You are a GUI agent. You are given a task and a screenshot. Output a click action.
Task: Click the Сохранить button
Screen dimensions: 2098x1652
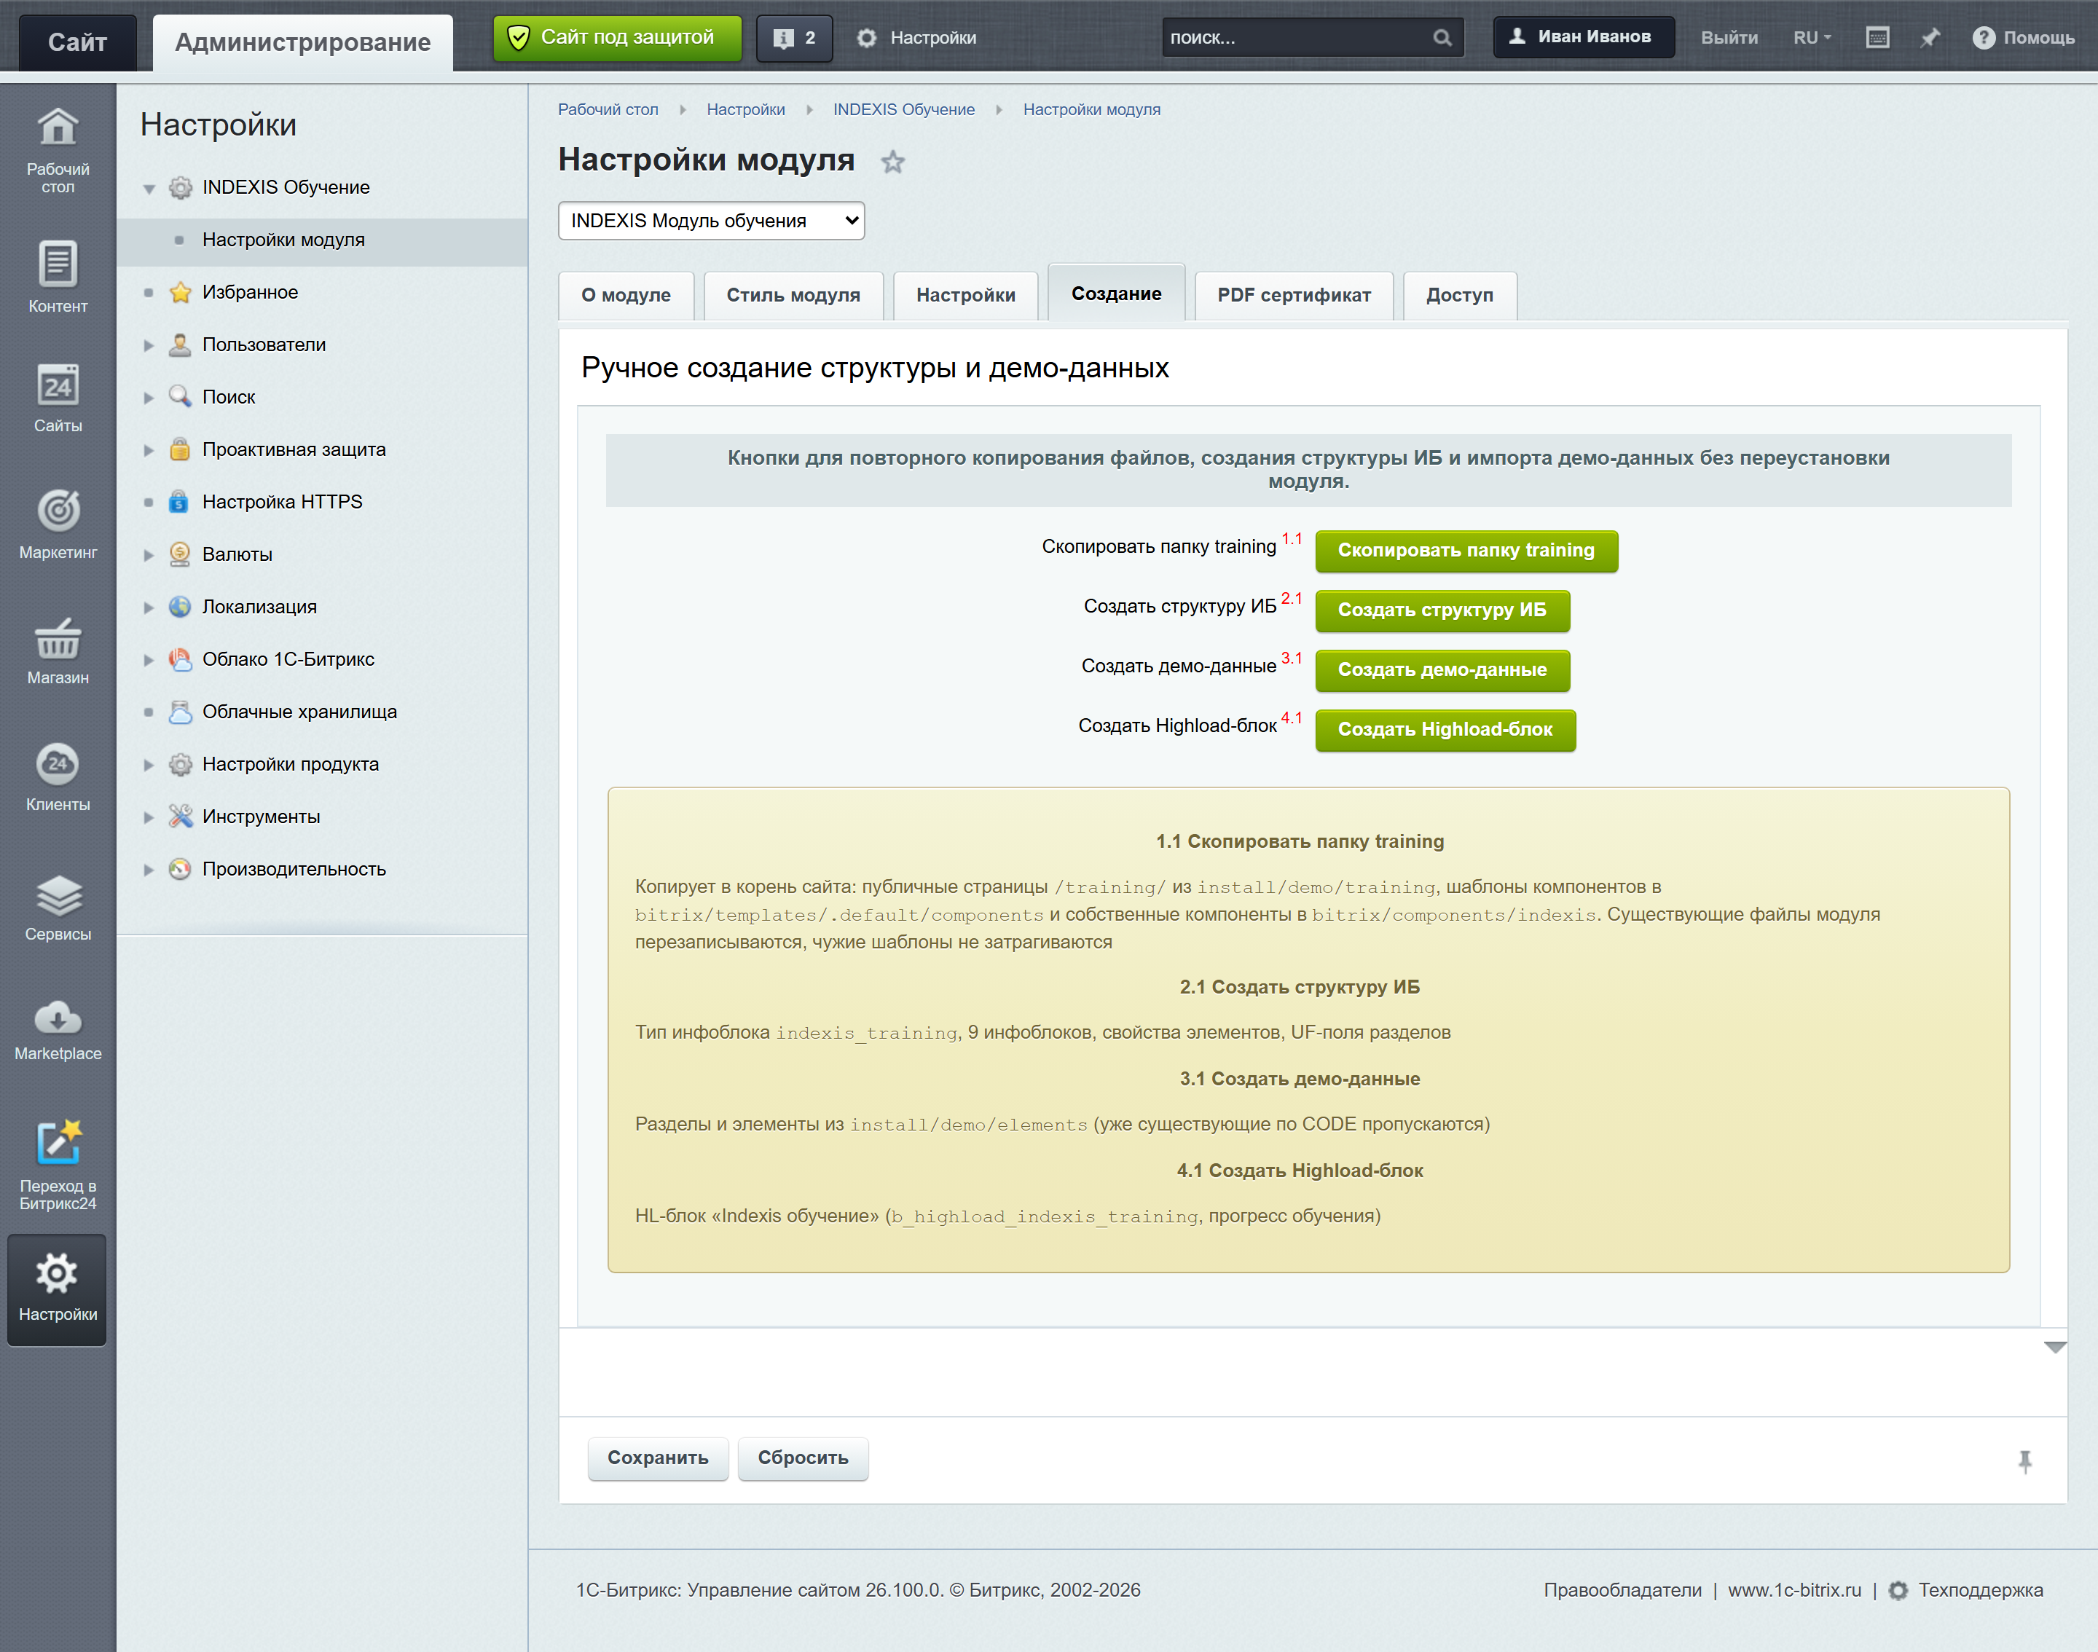pos(658,1458)
